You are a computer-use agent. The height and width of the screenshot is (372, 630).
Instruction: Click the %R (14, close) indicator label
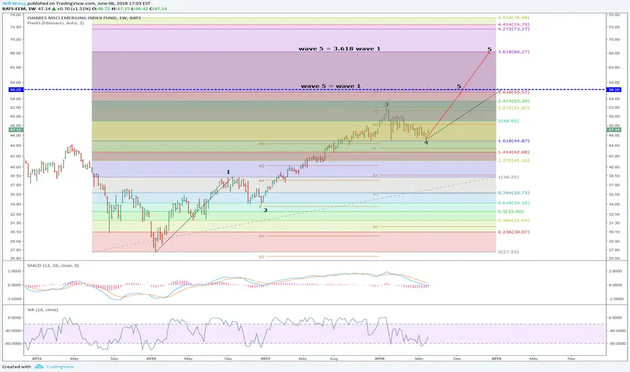43,310
